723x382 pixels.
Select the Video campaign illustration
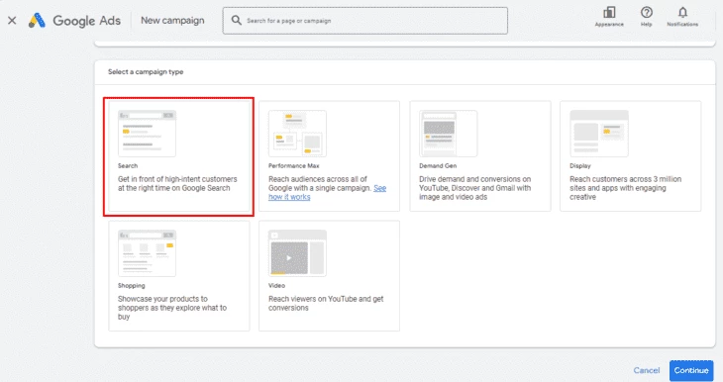(297, 253)
